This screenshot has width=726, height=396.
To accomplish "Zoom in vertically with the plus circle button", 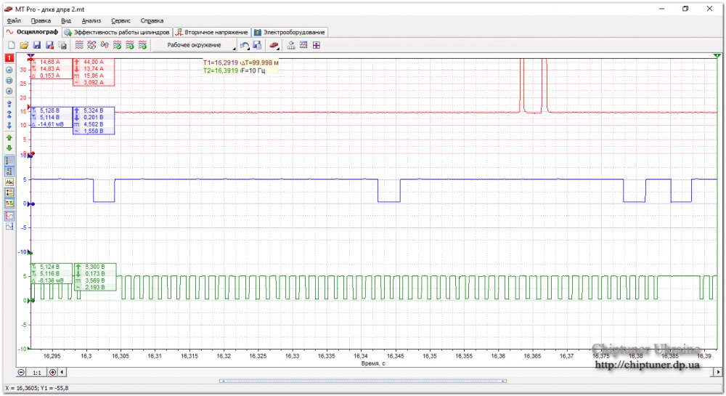I will pyautogui.click(x=9, y=92).
